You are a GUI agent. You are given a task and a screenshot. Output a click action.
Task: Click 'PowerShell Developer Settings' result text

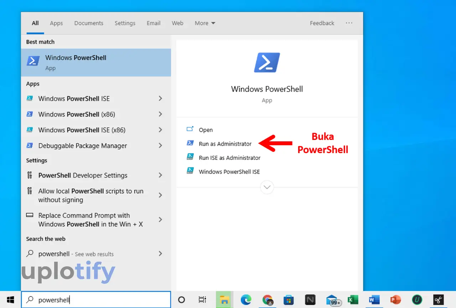83,175
